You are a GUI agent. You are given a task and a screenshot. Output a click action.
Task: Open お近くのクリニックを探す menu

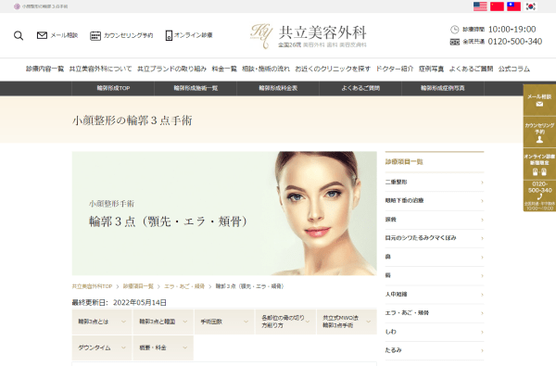pyautogui.click(x=333, y=69)
